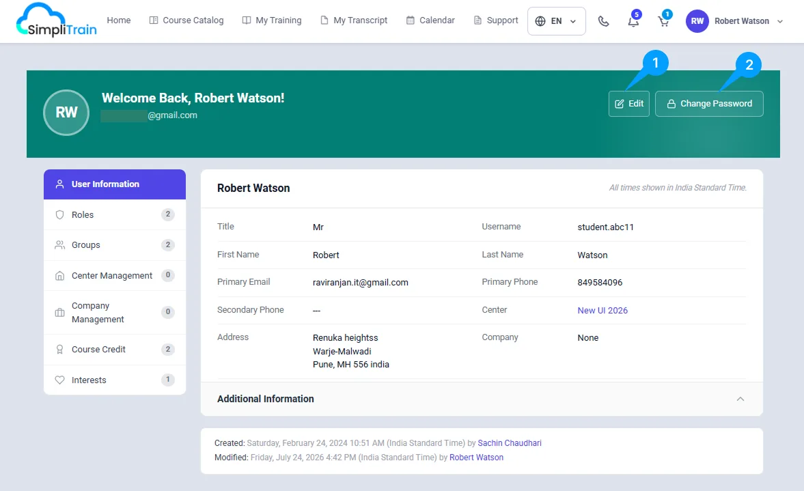This screenshot has height=491, width=804.
Task: Click the Roles count badge 2
Action: point(167,214)
